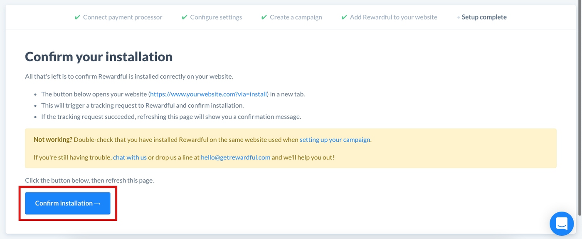
Task: Click the chat with us link
Action: coord(130,157)
